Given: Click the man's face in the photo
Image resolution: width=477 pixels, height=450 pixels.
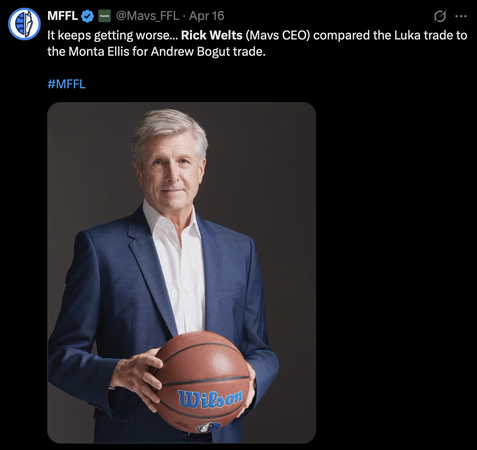Looking at the screenshot, I should [171, 175].
